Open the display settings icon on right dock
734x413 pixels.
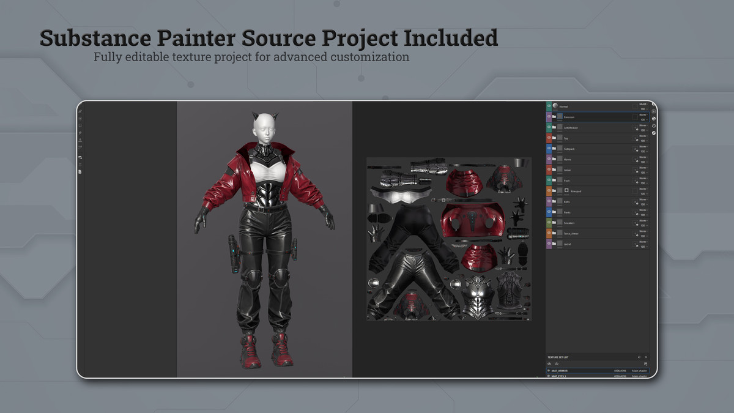[654, 111]
